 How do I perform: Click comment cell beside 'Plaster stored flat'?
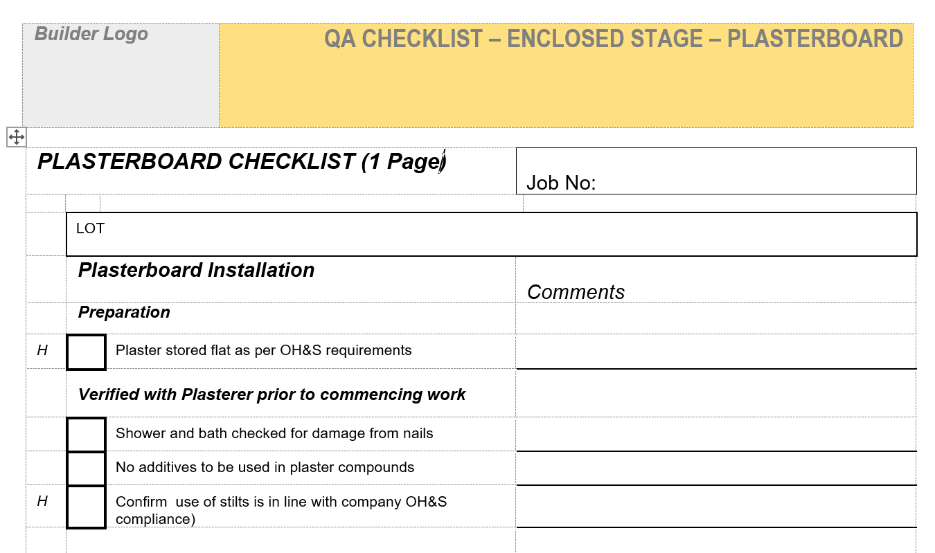(715, 353)
